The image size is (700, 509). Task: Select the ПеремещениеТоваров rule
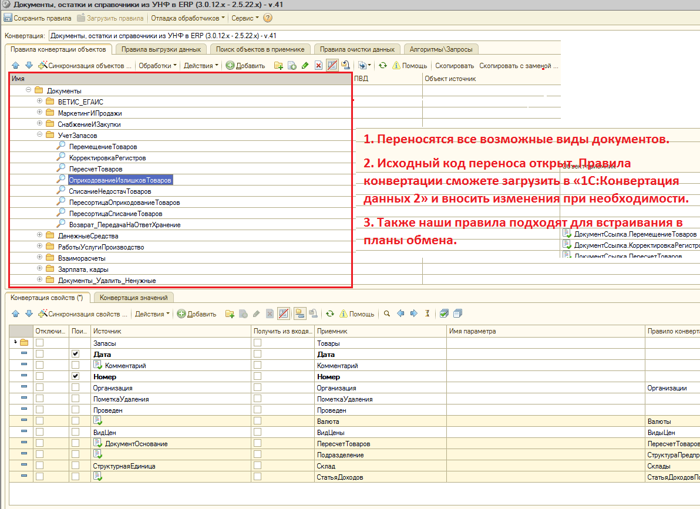tap(103, 146)
